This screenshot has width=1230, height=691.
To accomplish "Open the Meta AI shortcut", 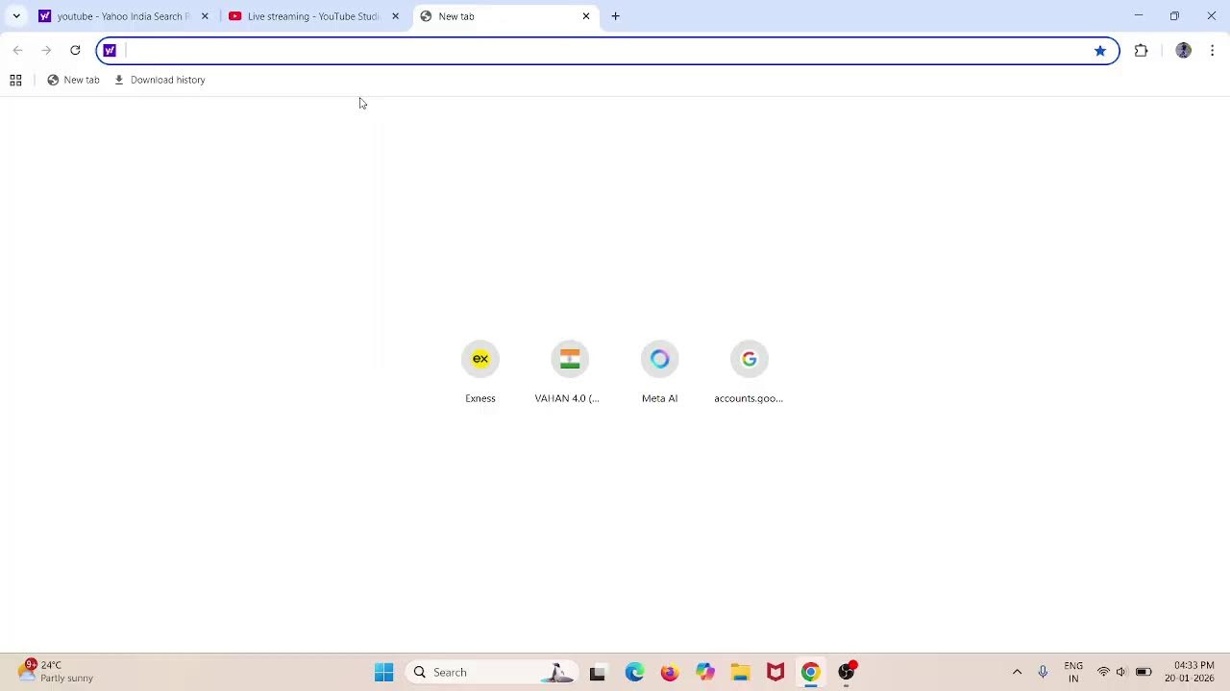I will point(659,372).
